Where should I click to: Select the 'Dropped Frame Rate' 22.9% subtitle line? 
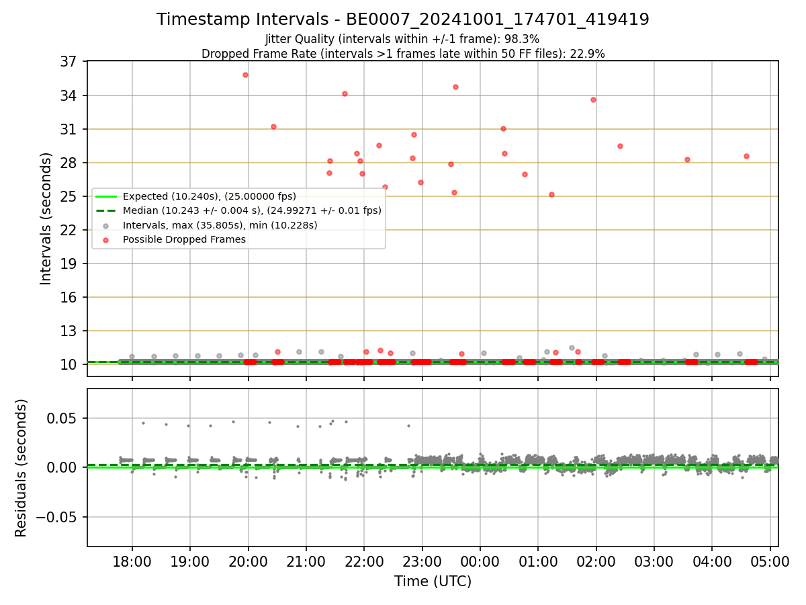coord(403,54)
